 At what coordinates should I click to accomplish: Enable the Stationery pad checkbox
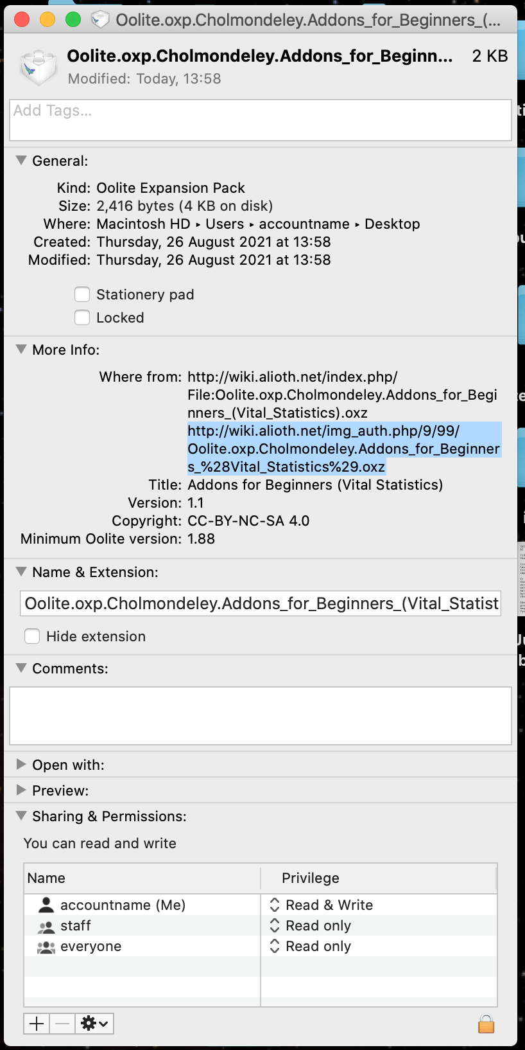point(82,294)
